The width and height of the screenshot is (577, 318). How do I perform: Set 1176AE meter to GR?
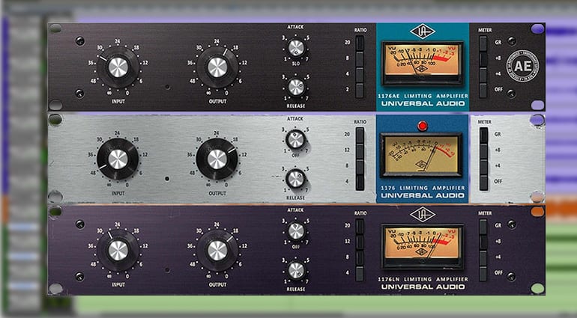[x=483, y=43]
